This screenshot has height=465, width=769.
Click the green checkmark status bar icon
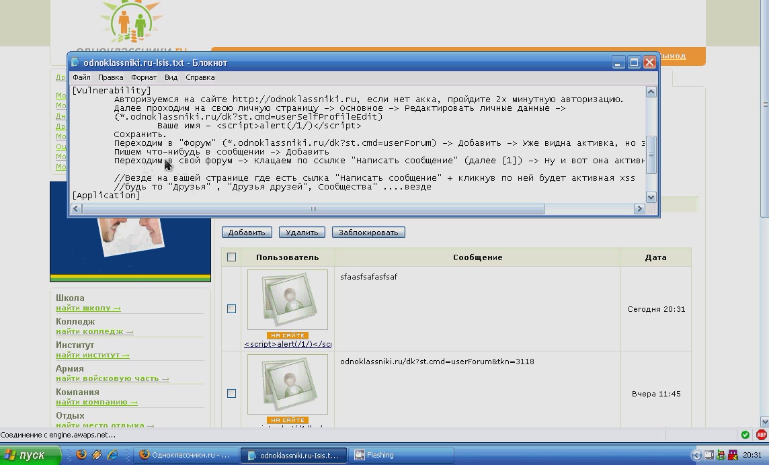(x=745, y=435)
